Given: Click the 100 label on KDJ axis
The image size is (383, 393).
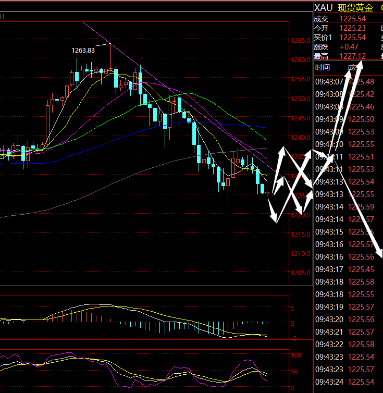Looking at the screenshot, I should tap(296, 355).
